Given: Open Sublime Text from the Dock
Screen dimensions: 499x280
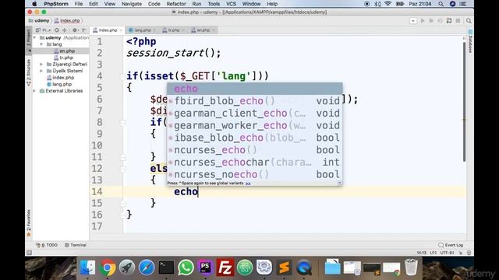Looking at the screenshot, I should point(284,268).
